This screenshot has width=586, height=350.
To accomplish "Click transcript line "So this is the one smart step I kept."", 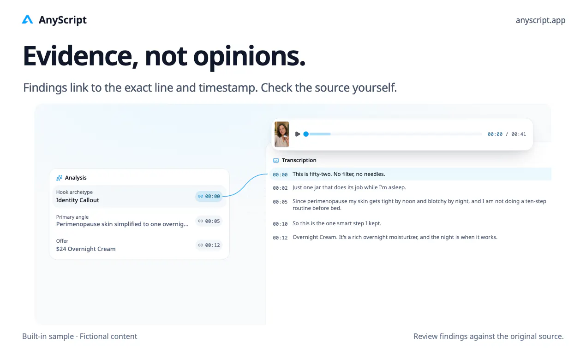I will click(337, 223).
